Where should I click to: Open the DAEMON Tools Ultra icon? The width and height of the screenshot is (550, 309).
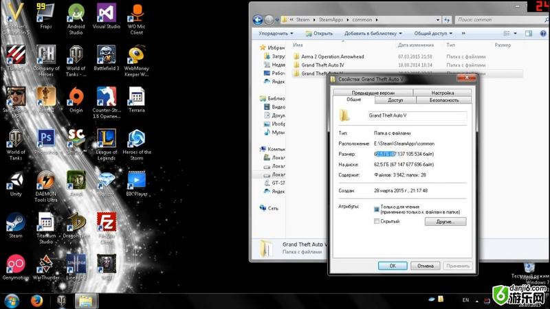(x=46, y=187)
